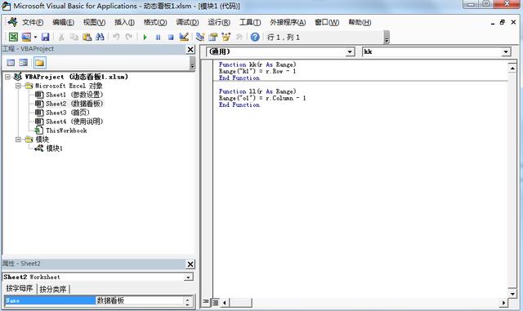
Task: Click the Reset stop square icon
Action: 171,37
